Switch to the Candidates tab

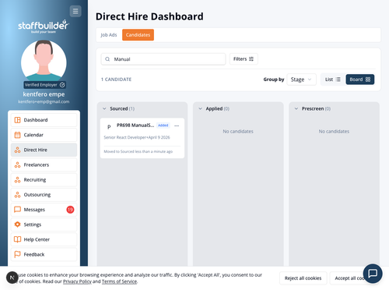coord(138,35)
